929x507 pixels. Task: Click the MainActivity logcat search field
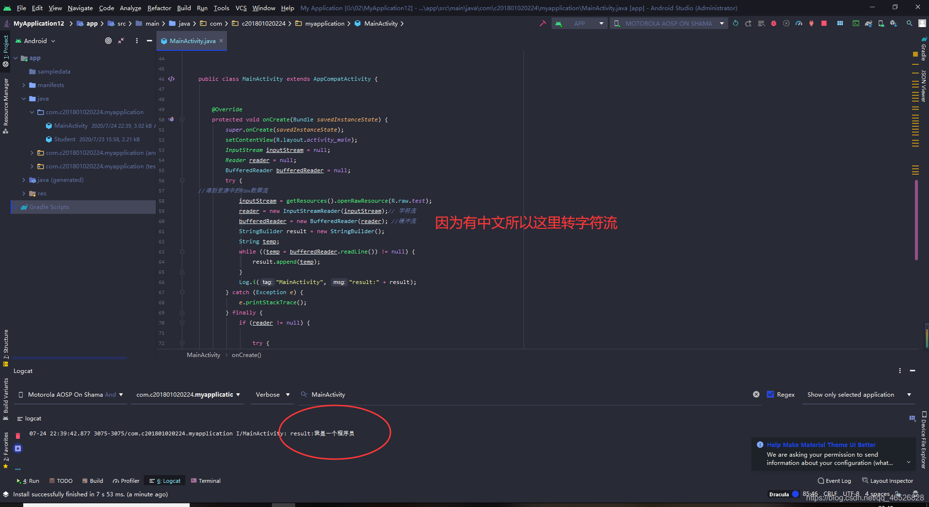click(x=529, y=394)
